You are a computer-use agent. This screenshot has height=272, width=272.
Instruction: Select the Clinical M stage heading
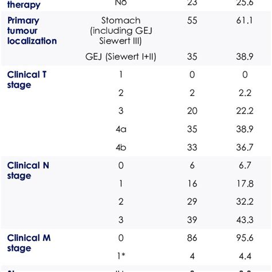[x=29, y=243]
